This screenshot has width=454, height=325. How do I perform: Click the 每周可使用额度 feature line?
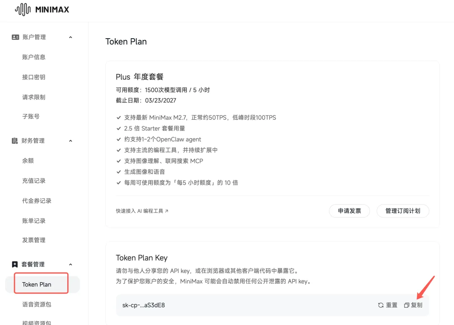[x=181, y=183]
